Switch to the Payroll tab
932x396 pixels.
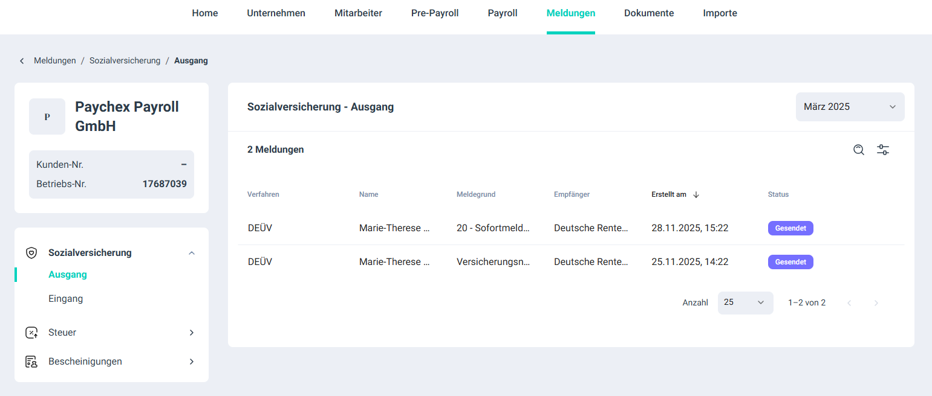pyautogui.click(x=503, y=13)
